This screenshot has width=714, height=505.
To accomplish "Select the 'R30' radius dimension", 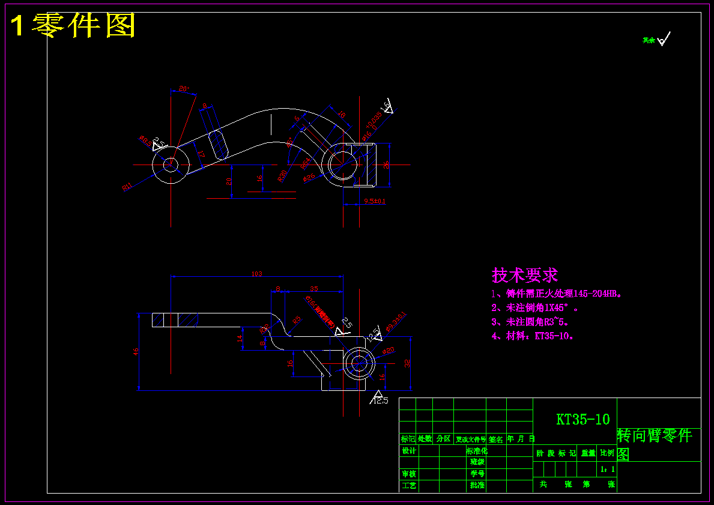I will (x=282, y=176).
